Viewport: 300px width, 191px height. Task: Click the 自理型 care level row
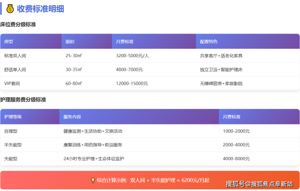(x=11, y=131)
